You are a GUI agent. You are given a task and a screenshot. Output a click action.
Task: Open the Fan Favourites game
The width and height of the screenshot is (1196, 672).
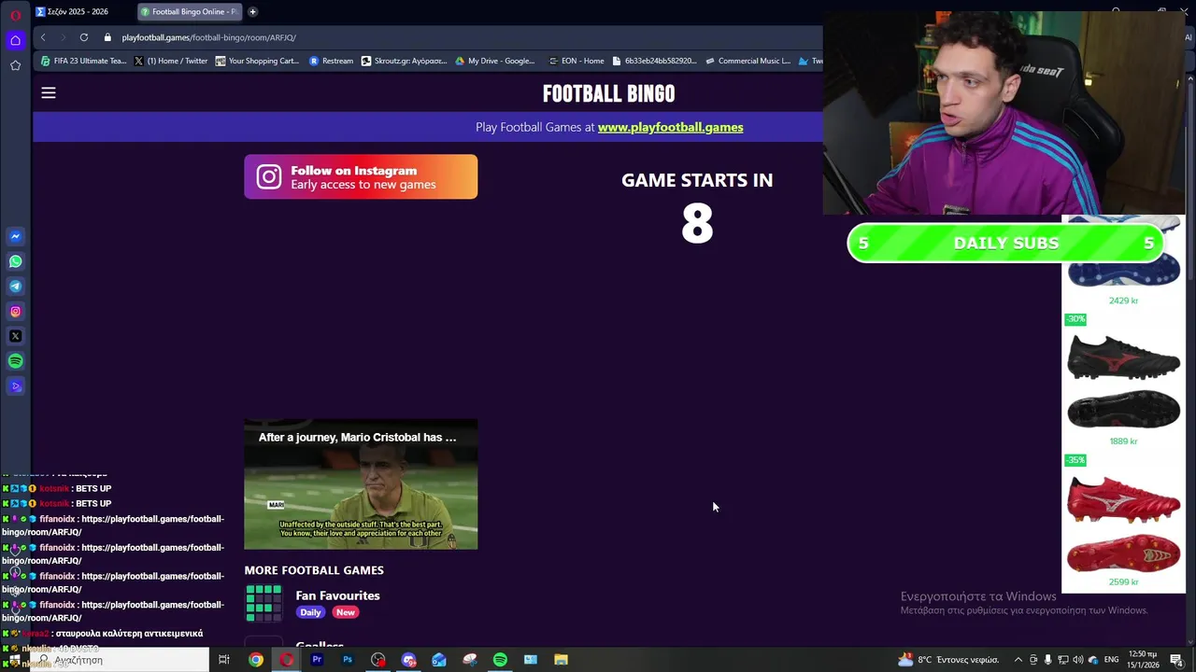(x=337, y=595)
